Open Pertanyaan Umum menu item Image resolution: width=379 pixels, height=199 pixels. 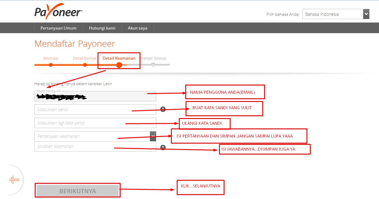(58, 28)
